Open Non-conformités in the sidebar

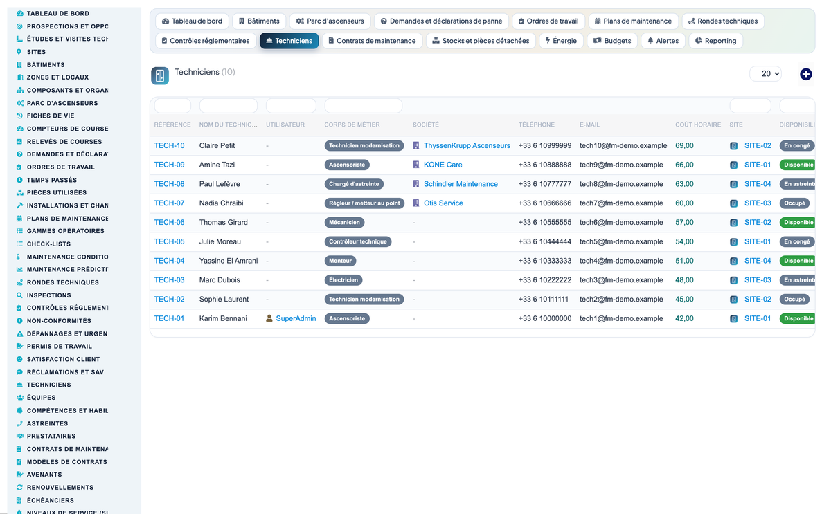[59, 320]
